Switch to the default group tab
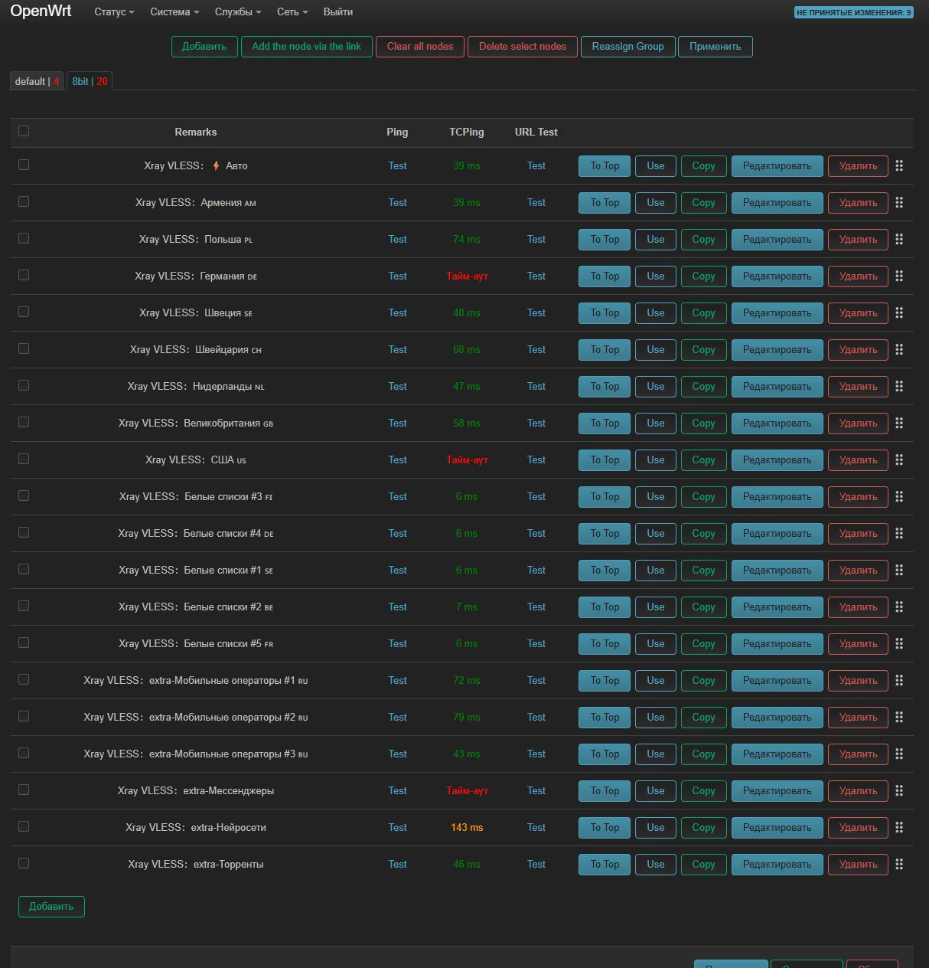 (37, 81)
